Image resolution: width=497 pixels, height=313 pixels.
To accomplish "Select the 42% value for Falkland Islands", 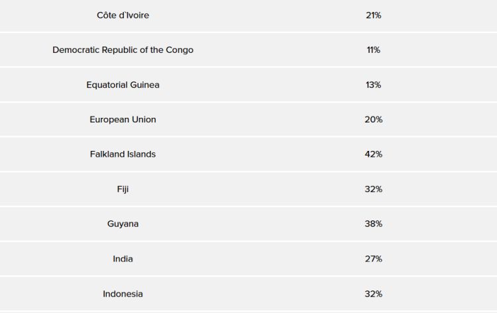I will [x=373, y=154].
